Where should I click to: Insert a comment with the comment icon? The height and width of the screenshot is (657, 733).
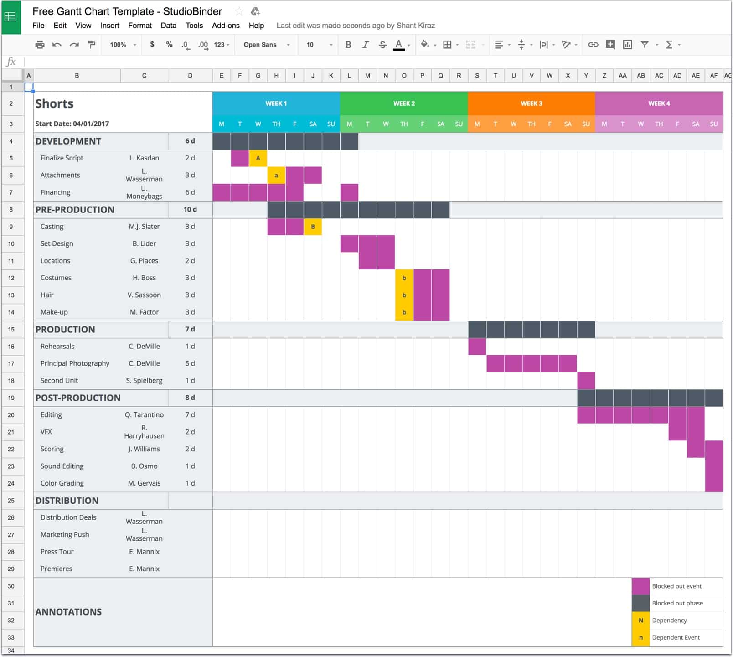(610, 45)
